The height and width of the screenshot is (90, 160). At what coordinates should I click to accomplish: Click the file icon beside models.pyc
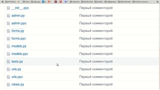point(8,54)
